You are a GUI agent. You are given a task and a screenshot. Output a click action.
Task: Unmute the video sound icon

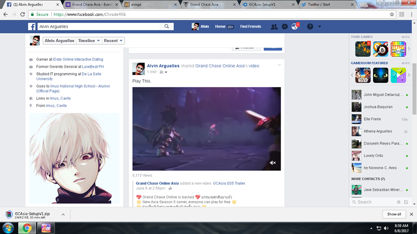point(273,163)
